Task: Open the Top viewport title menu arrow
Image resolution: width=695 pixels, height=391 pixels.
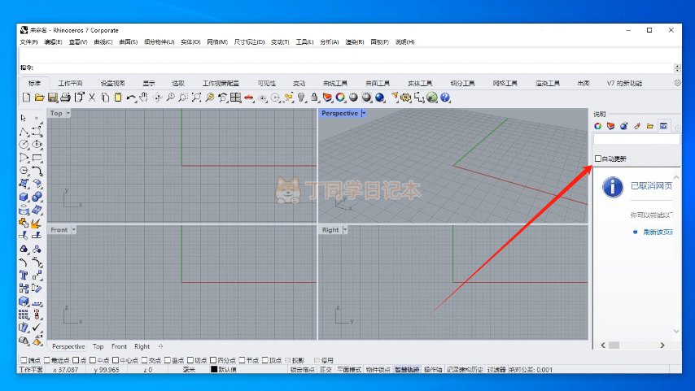Action: (x=68, y=113)
